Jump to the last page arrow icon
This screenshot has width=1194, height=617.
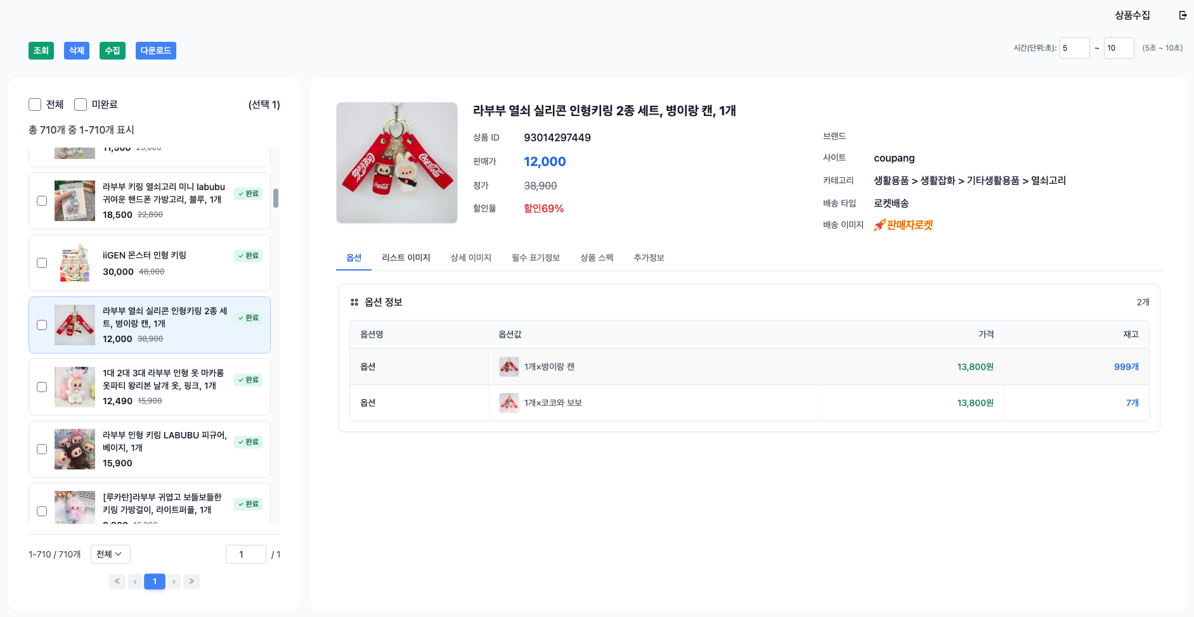191,582
